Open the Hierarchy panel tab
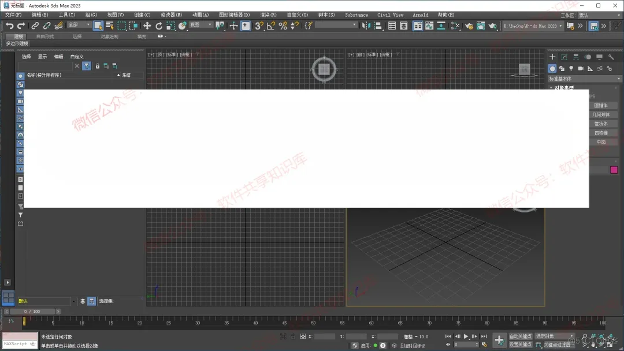The height and width of the screenshot is (351, 624). tap(576, 57)
